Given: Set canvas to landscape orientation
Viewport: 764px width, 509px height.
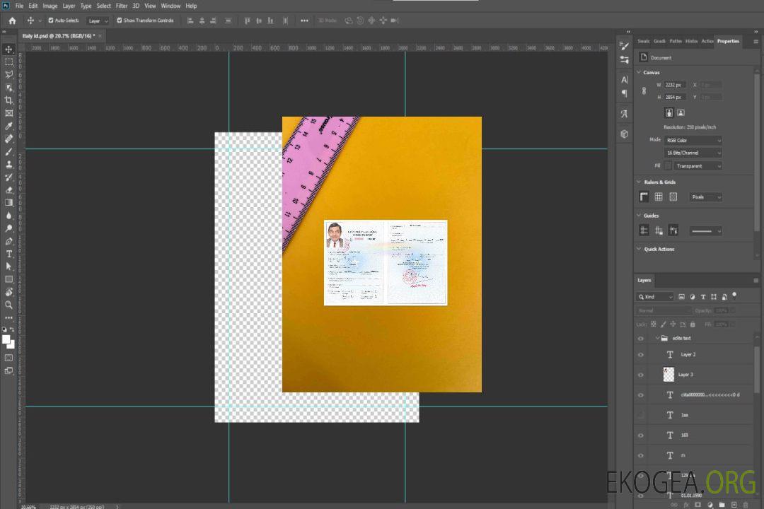Looking at the screenshot, I should 681,113.
